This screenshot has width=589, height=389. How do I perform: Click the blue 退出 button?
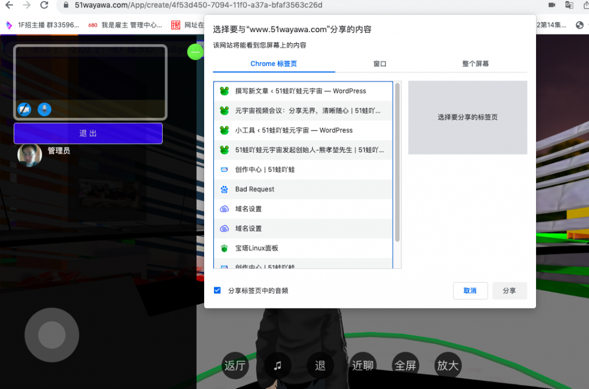(x=88, y=133)
